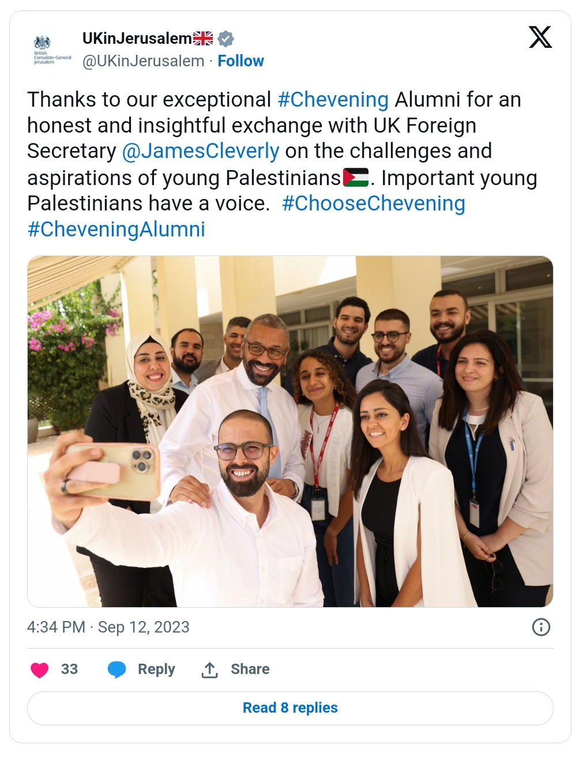Click the Share label

click(250, 669)
